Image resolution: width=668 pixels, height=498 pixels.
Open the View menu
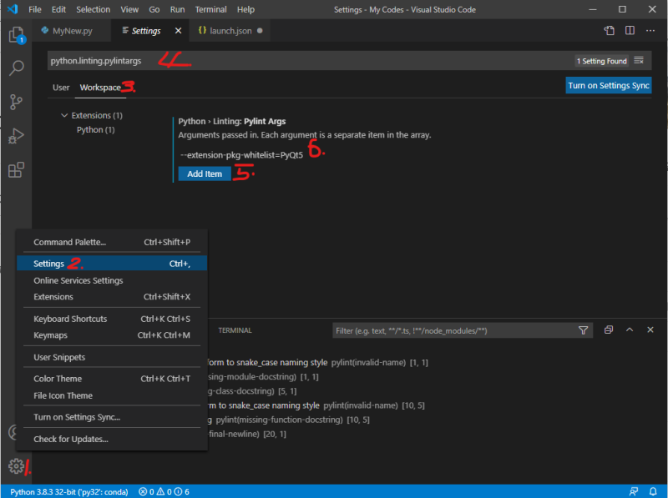point(129,9)
